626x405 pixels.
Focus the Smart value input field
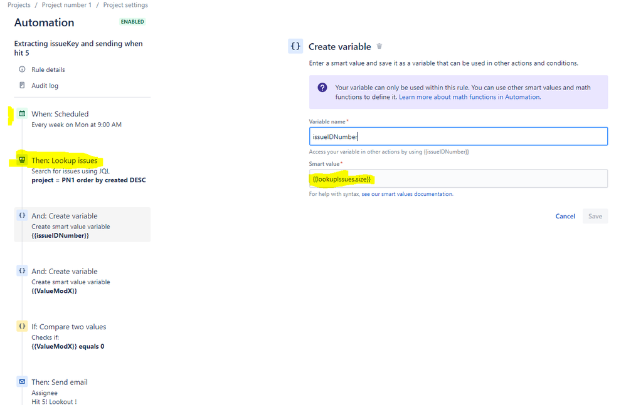point(459,179)
